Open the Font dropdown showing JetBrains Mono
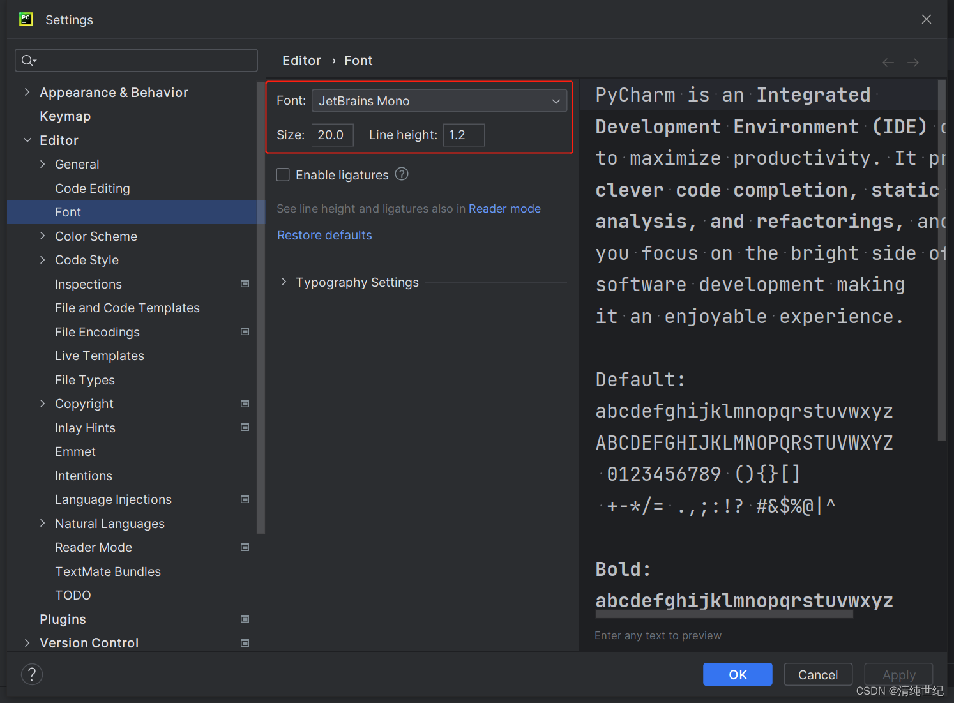954x703 pixels. (x=439, y=101)
